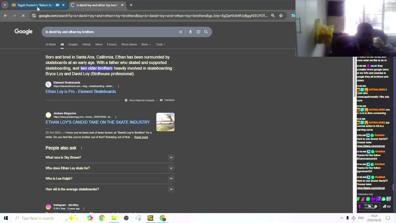Click the picture-in-picture icon on YouTube tab
The width and height of the screenshot is (396, 223).
pyautogui.click(x=57, y=5)
